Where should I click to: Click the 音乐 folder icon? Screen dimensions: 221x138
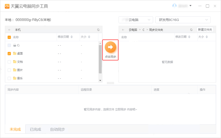[15, 78]
